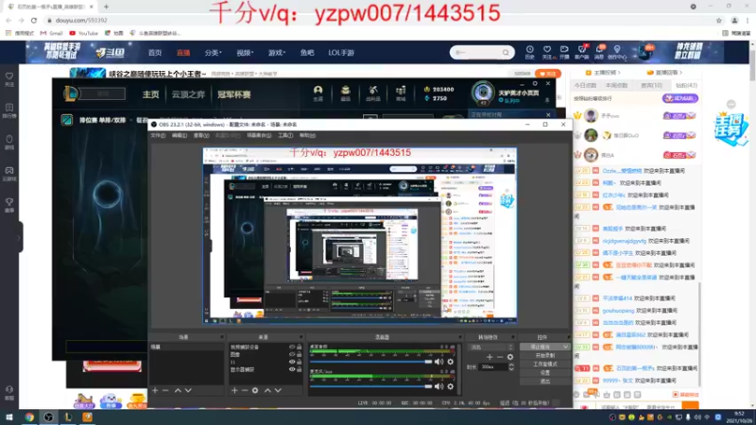Open the View menu in OBS
The height and width of the screenshot is (425, 756).
tap(201, 135)
